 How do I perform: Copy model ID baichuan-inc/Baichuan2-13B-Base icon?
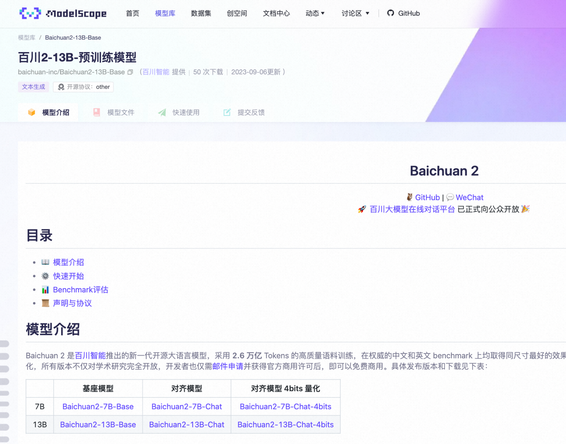pyautogui.click(x=130, y=72)
